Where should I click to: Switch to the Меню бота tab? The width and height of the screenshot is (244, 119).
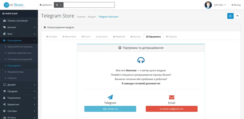pos(69,37)
